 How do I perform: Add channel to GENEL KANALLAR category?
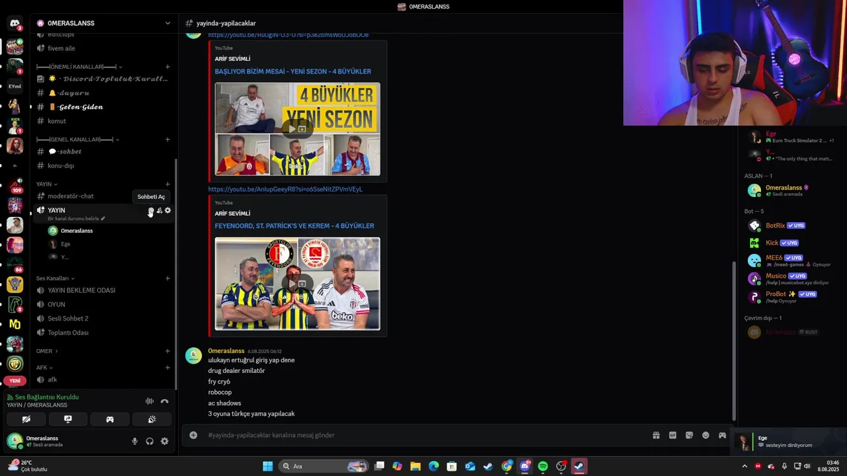(167, 139)
